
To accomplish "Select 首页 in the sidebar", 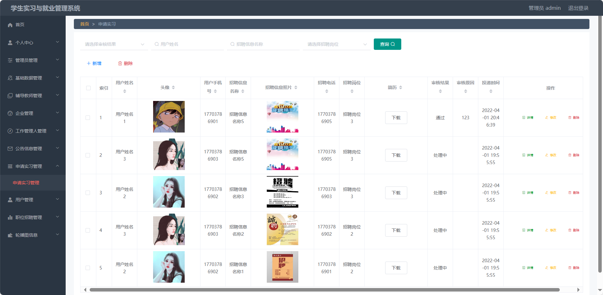I will pos(33,25).
